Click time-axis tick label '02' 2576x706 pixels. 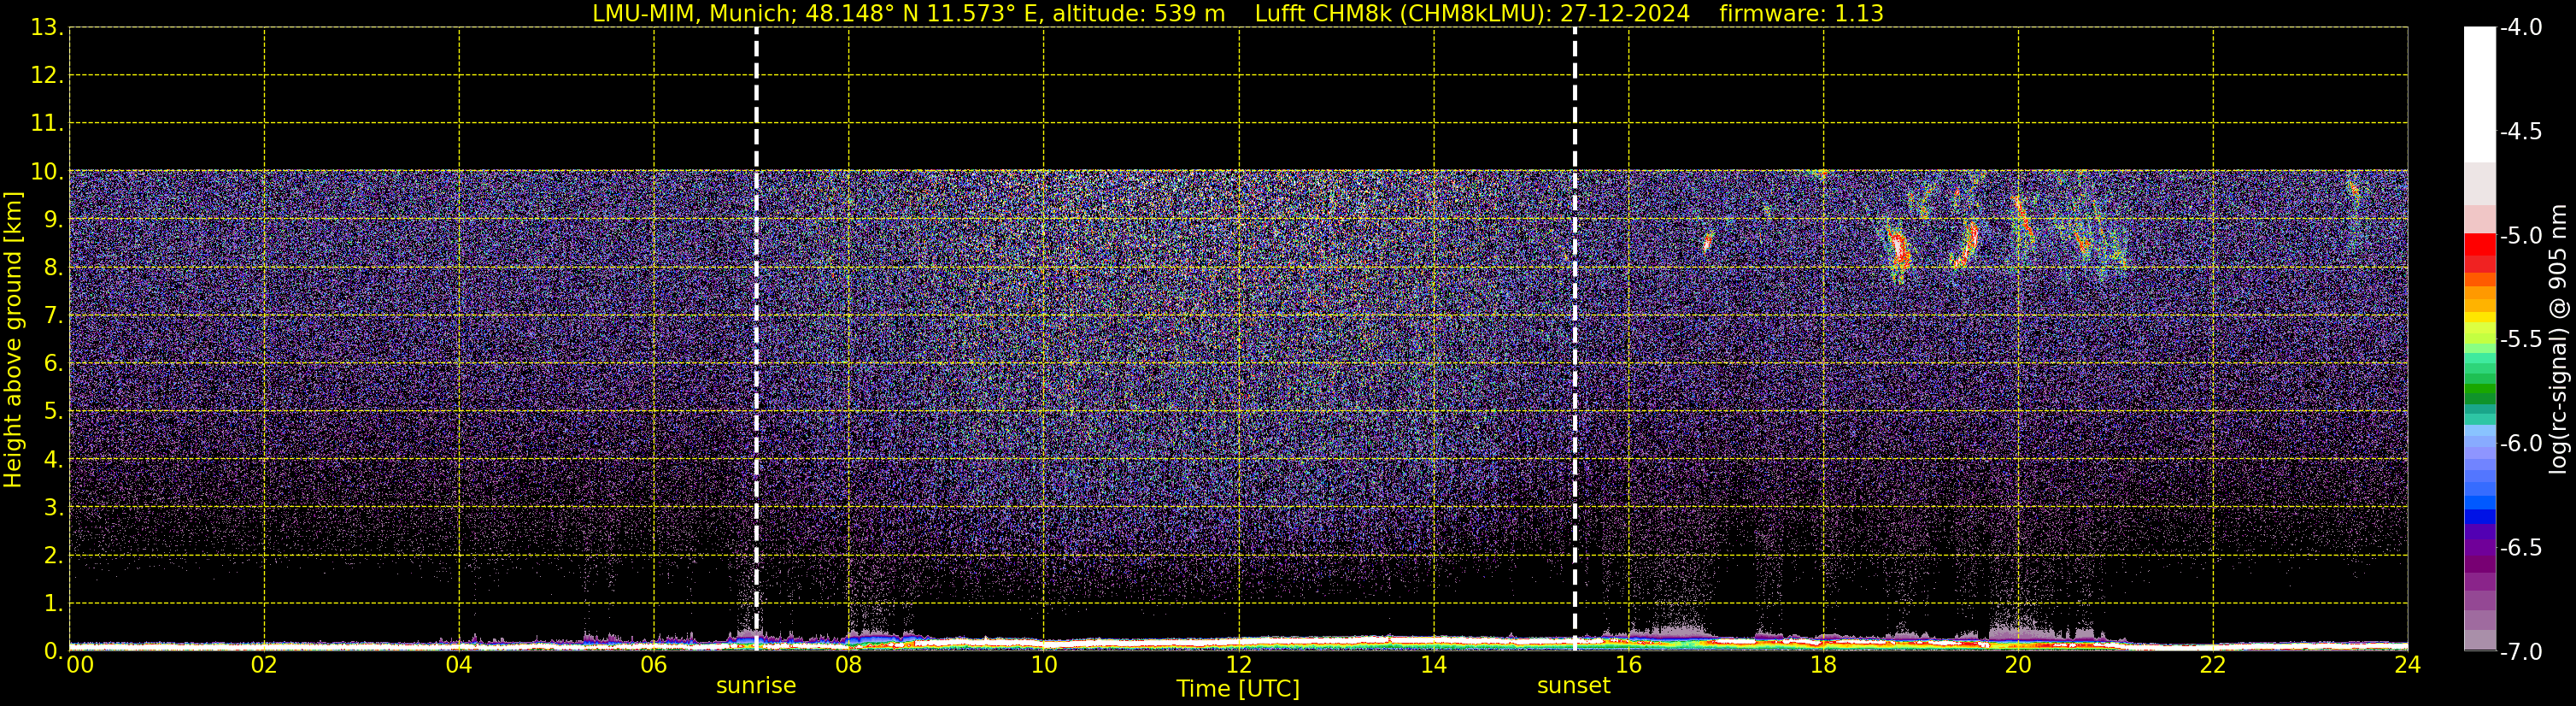264,665
